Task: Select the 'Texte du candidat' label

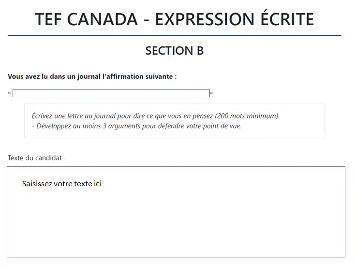Action: (x=35, y=158)
